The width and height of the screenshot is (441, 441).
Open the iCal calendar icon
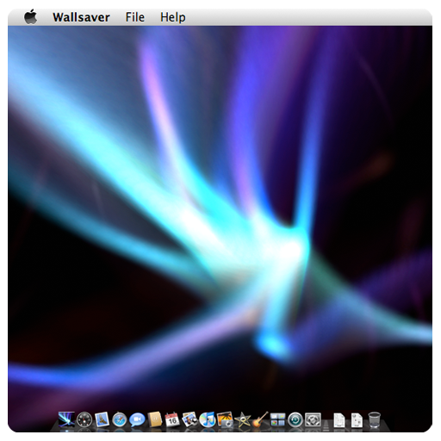tap(172, 420)
